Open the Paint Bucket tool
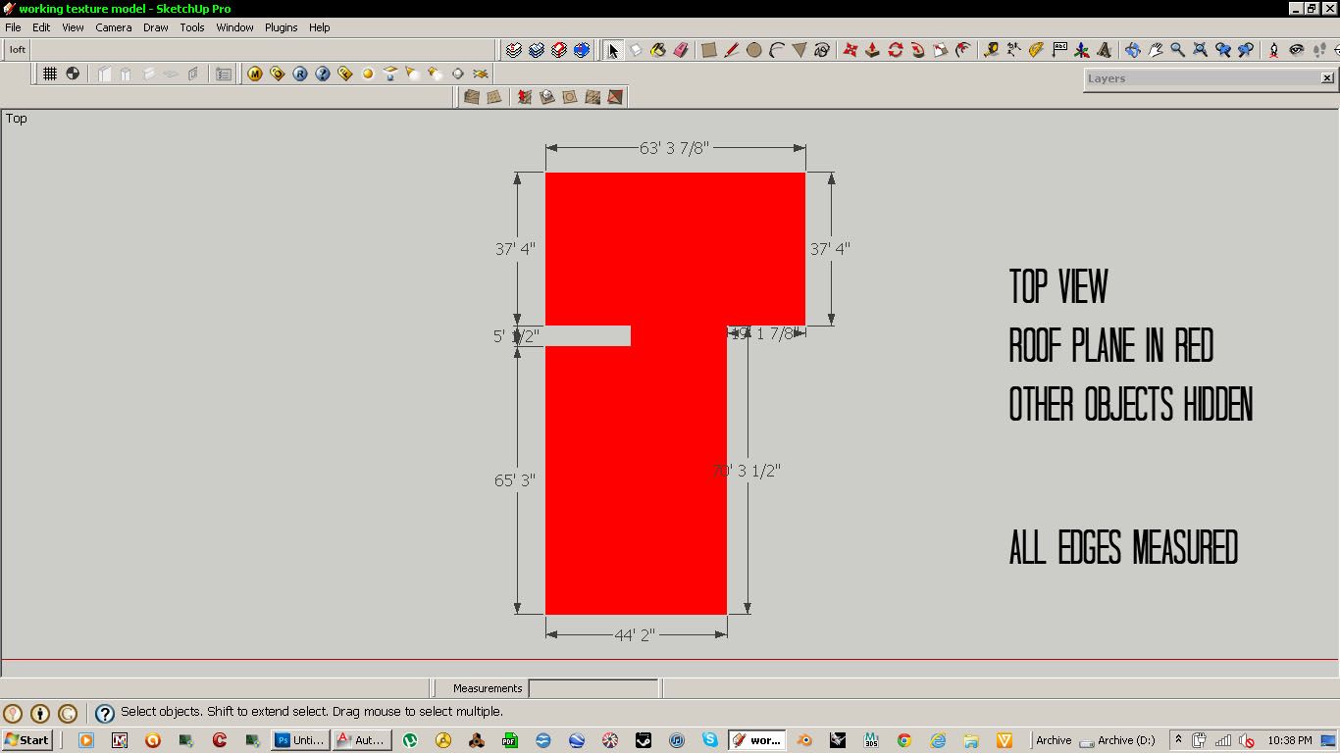 coord(656,49)
